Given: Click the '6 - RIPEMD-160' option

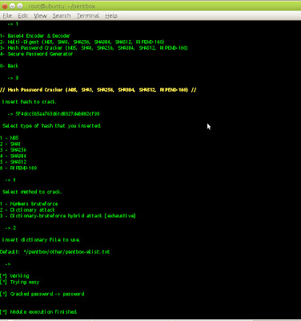Looking at the screenshot, I should [x=18, y=168].
